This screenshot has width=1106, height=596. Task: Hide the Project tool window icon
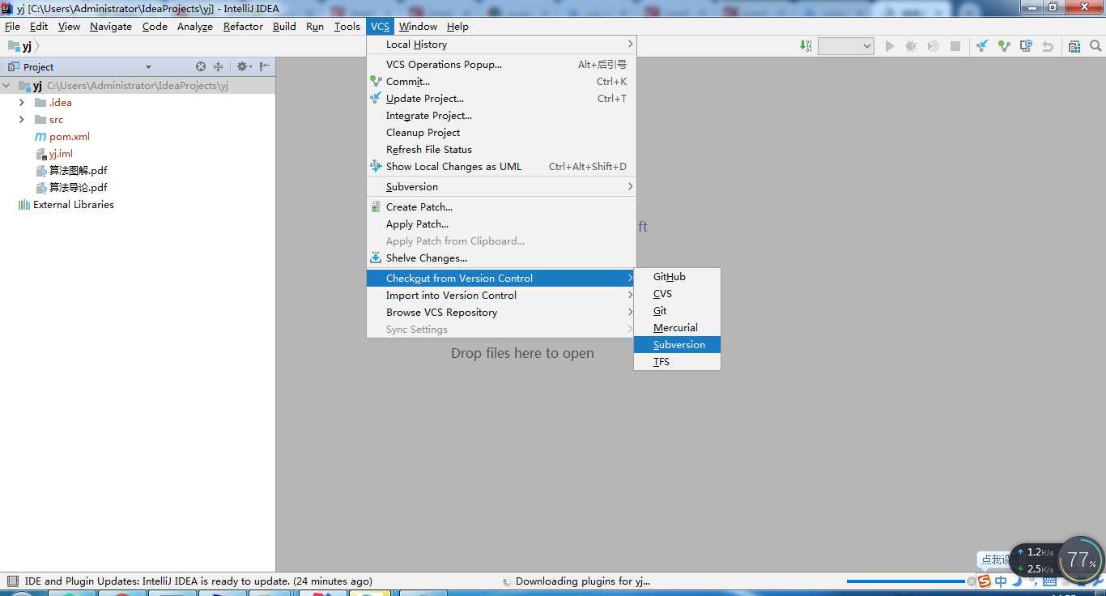click(x=265, y=66)
